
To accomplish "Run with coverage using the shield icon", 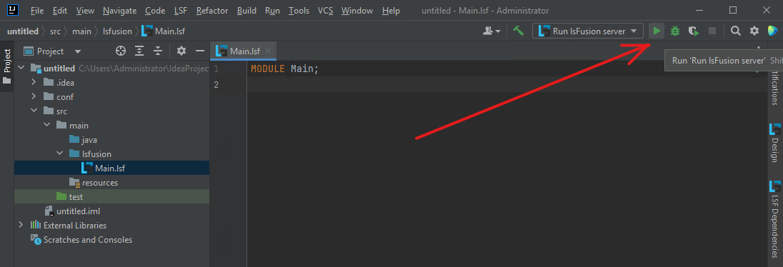I will pos(693,31).
